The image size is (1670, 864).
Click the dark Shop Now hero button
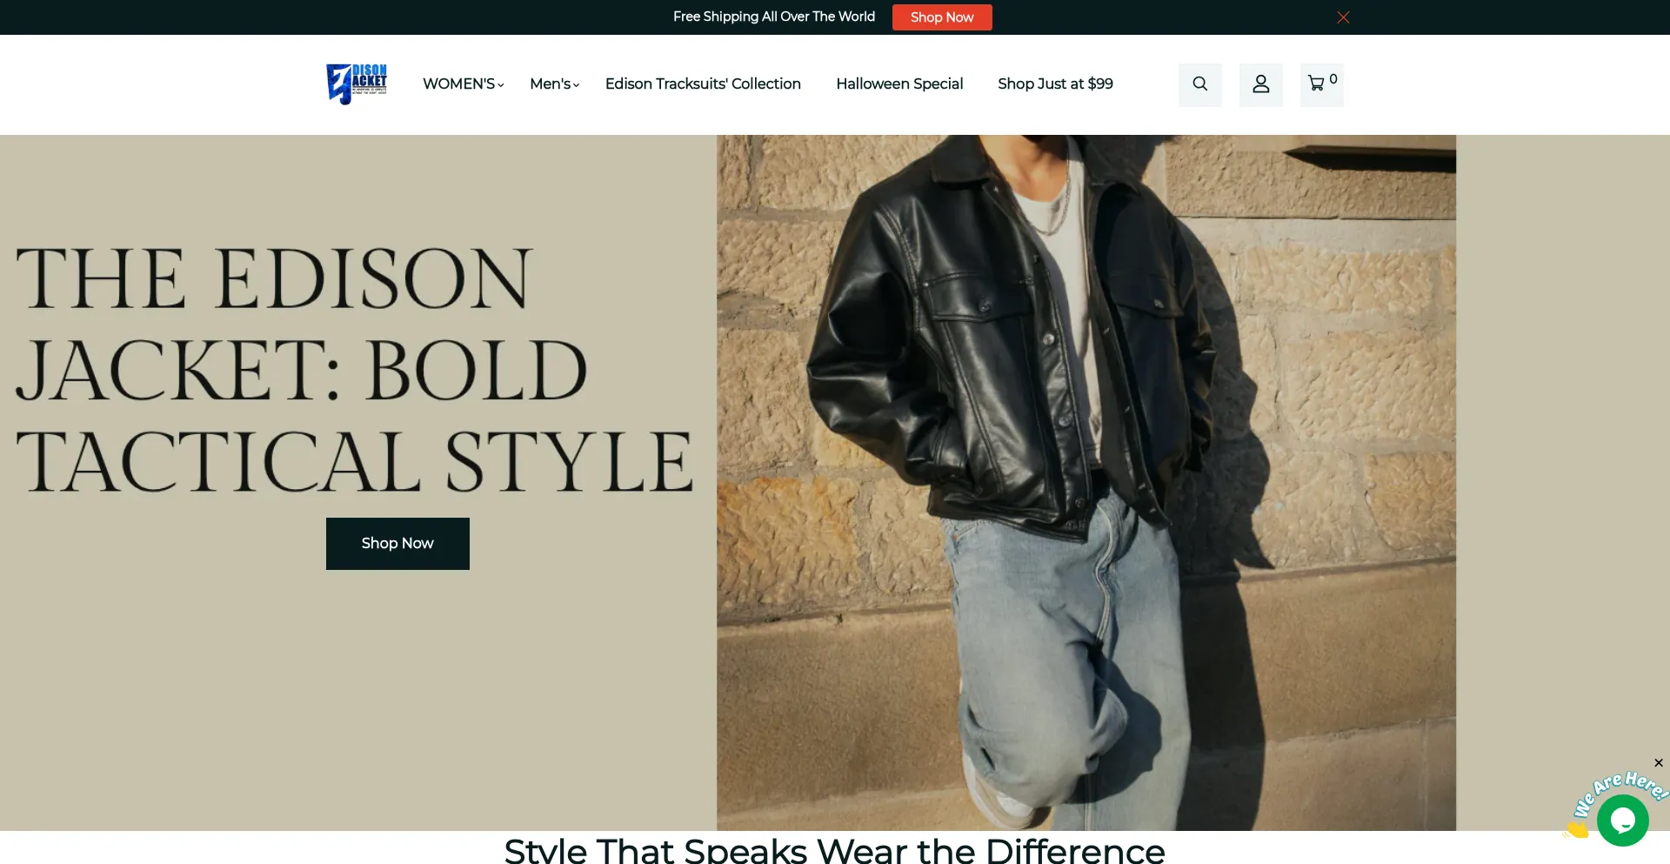[397, 544]
